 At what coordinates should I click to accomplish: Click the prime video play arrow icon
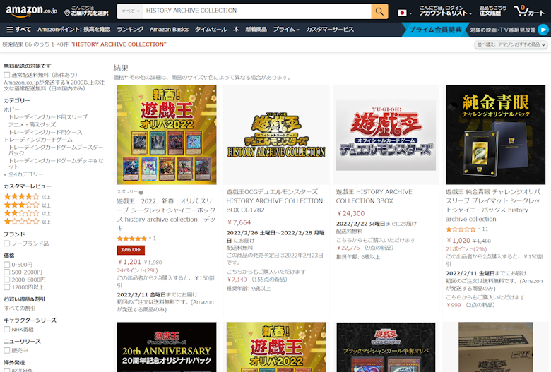(543, 30)
